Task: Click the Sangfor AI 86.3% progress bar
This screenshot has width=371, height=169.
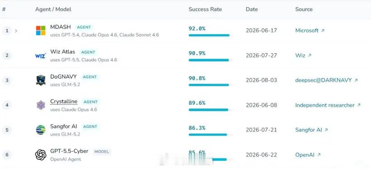Action: coord(210,135)
